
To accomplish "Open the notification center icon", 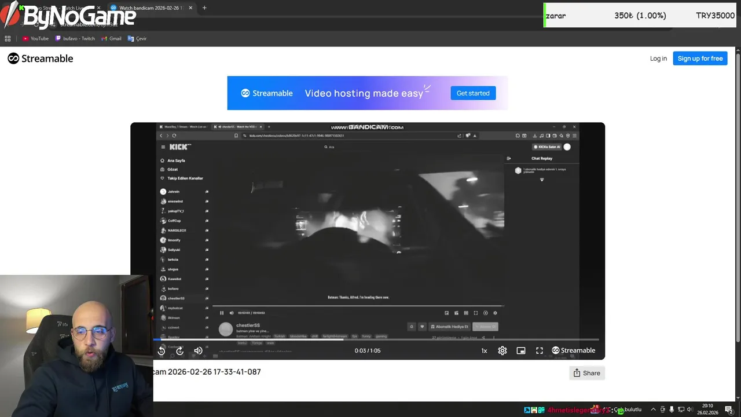I will 729,409.
